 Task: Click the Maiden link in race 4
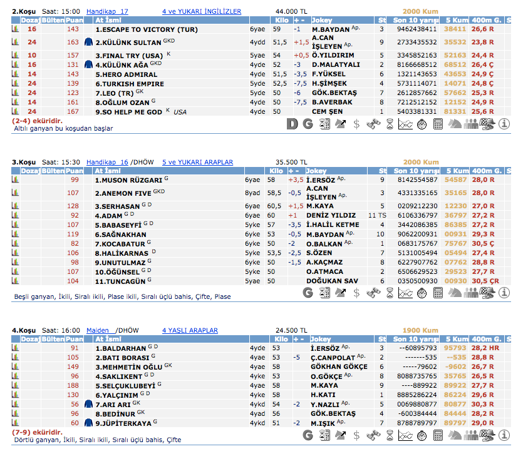point(97,330)
